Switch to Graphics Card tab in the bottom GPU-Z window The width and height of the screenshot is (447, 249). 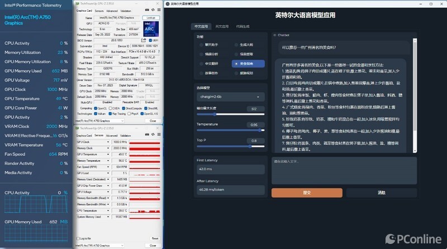[x=84, y=136]
